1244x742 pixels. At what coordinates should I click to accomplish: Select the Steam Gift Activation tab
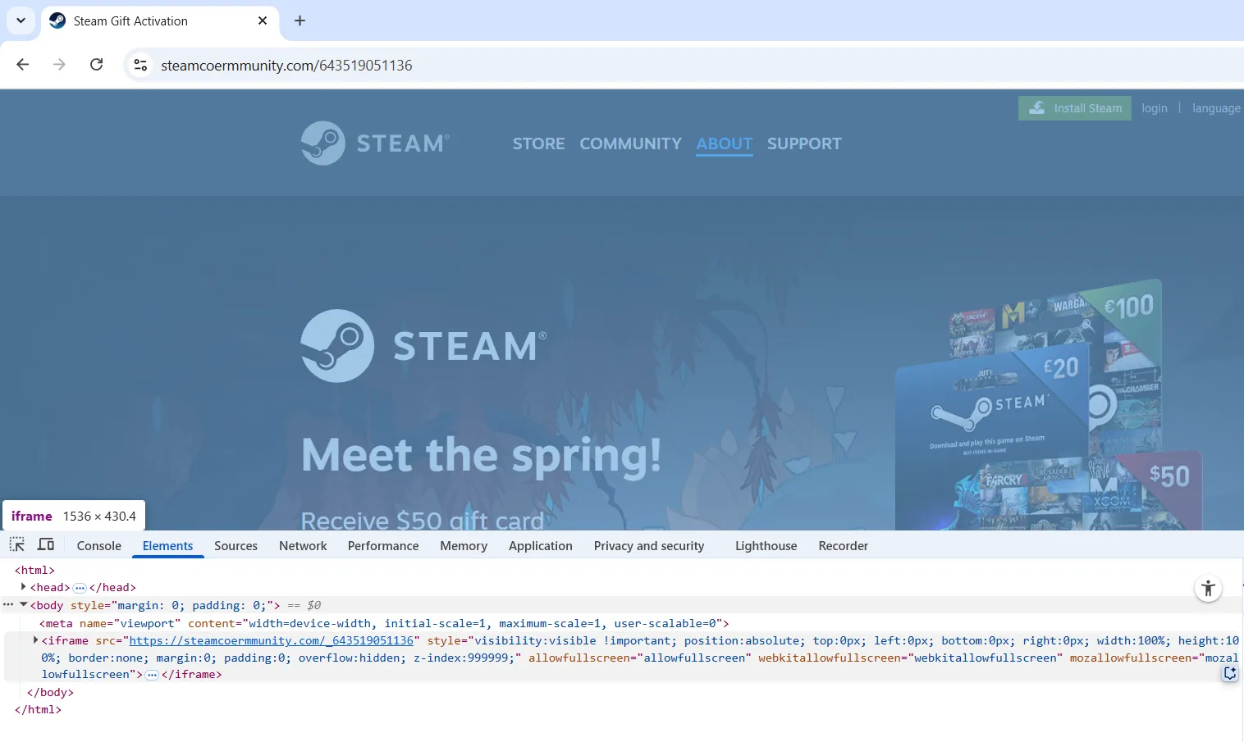pyautogui.click(x=160, y=21)
